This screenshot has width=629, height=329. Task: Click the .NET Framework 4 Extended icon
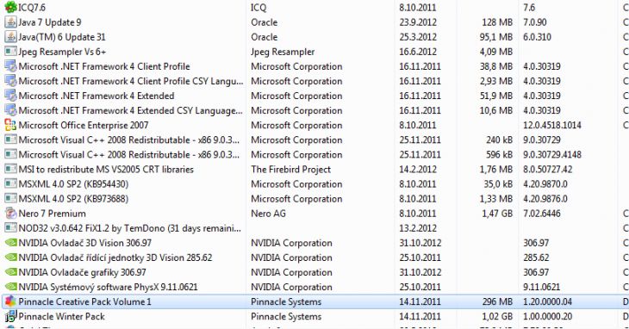tap(10, 96)
